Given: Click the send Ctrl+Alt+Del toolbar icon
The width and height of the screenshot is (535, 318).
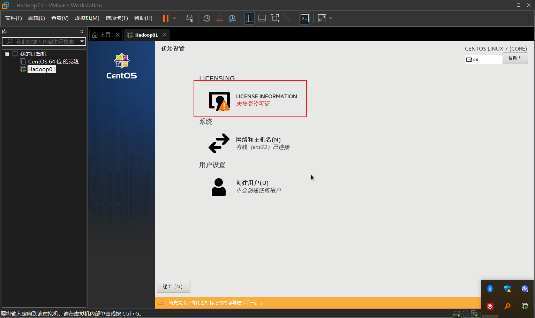Looking at the screenshot, I should 189,18.
